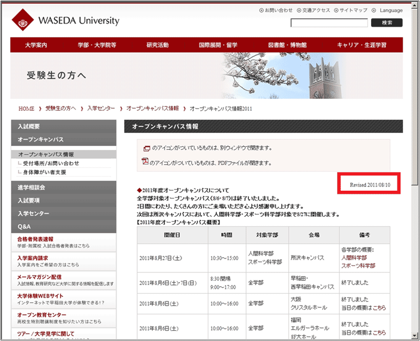Click the PDF file icon in the legend box
The width and height of the screenshot is (420, 341).
(x=145, y=162)
